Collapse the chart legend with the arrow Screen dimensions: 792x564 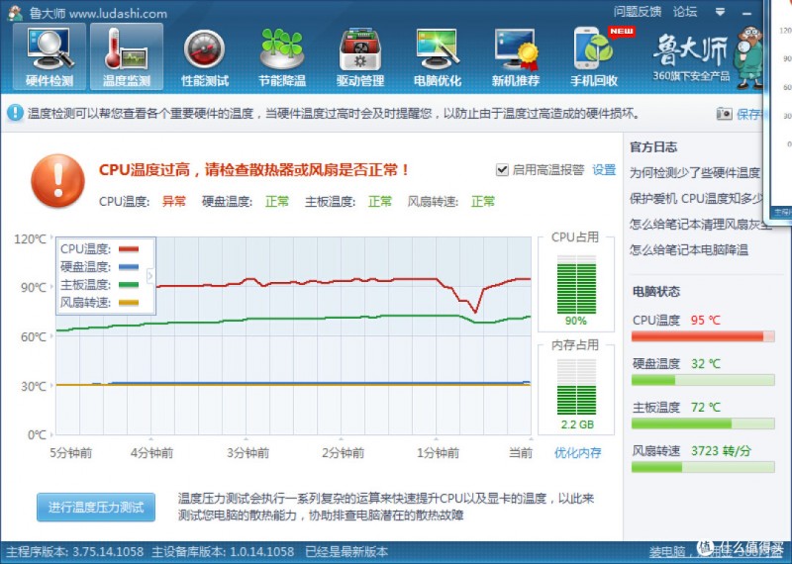point(150,276)
